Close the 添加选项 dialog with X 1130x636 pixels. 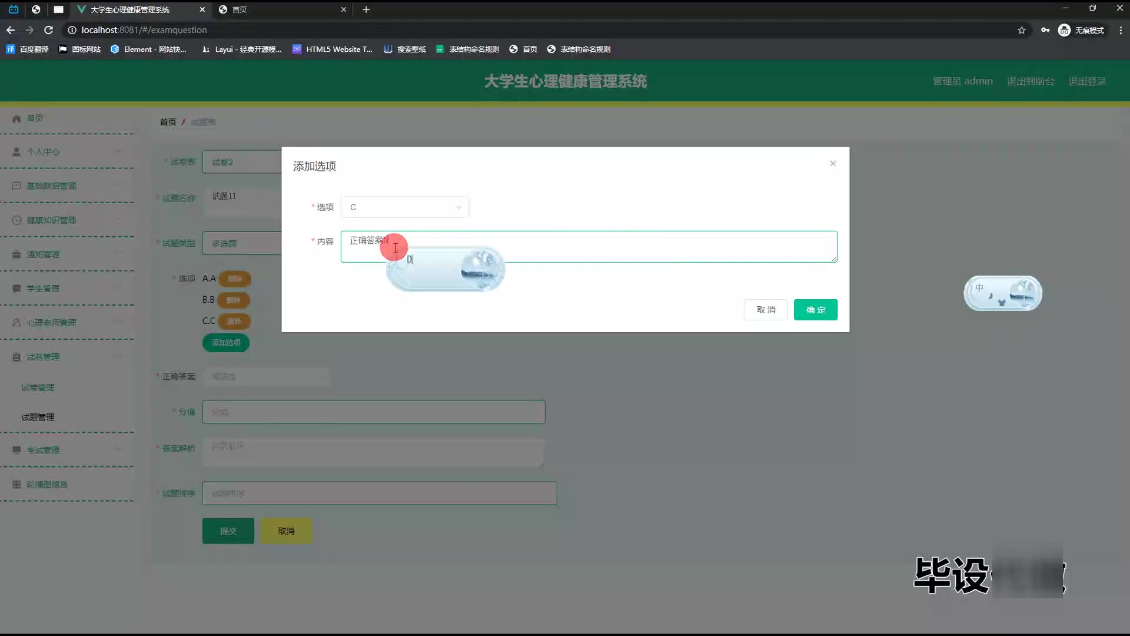[832, 164]
